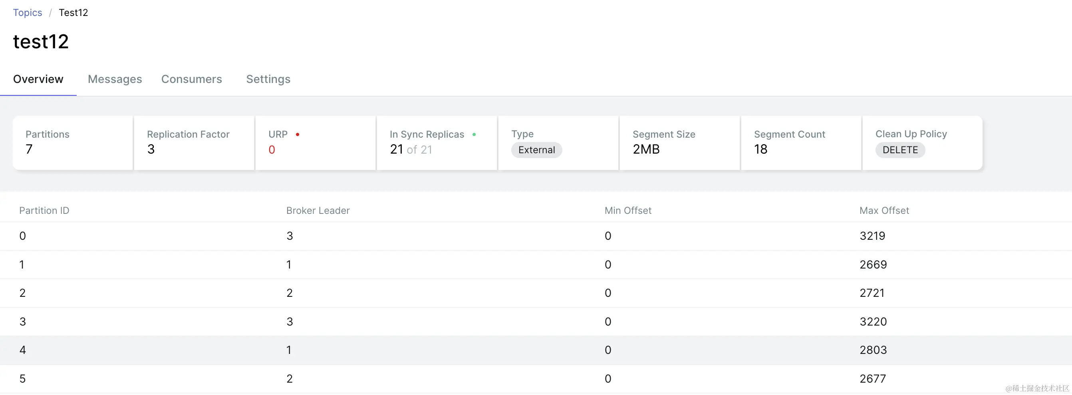
Task: Click the max offset value 2677
Action: (x=873, y=379)
